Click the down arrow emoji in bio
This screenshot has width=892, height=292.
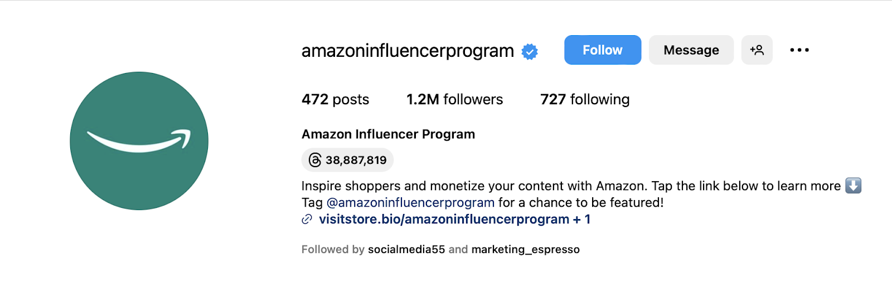pos(853,186)
